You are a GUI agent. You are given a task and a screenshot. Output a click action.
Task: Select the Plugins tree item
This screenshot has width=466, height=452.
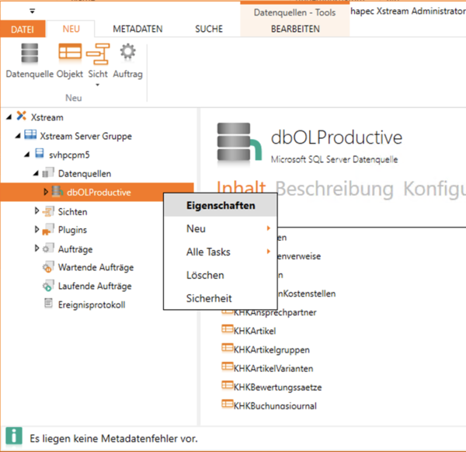pyautogui.click(x=72, y=230)
